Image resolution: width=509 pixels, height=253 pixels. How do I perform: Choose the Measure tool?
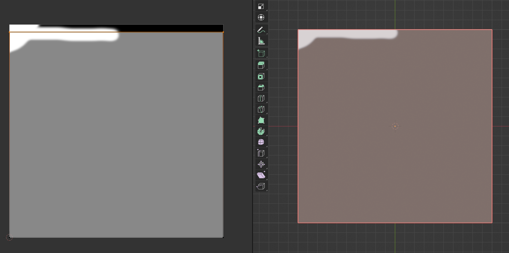pyautogui.click(x=261, y=41)
